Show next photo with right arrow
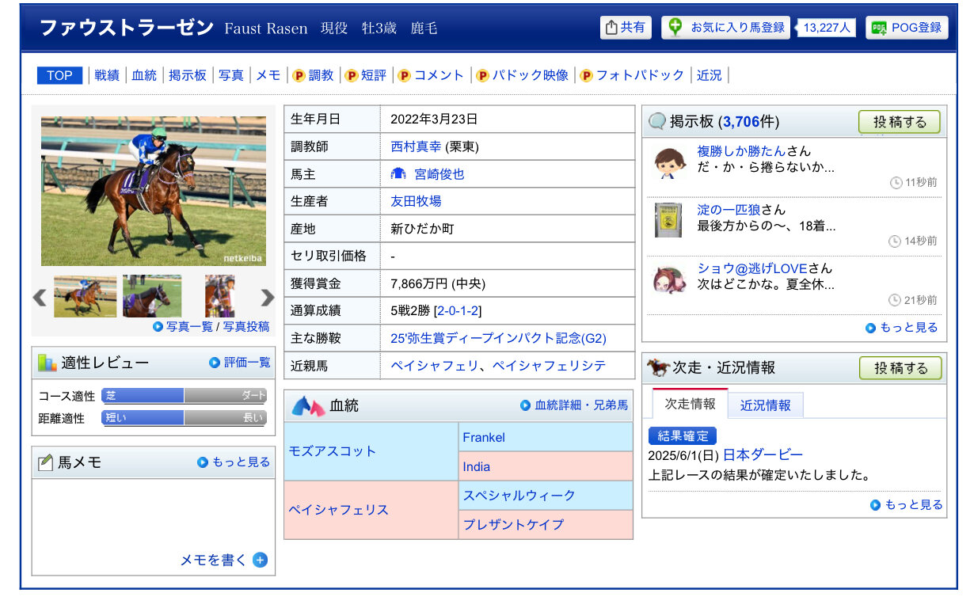The width and height of the screenshot is (974, 608). pyautogui.click(x=267, y=298)
